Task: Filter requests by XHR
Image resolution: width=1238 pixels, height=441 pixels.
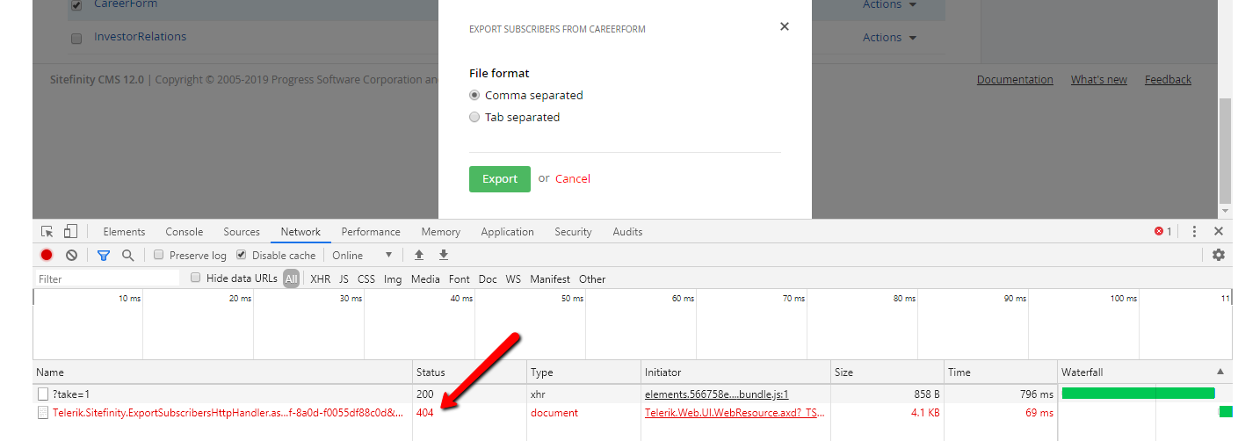Action: 320,278
